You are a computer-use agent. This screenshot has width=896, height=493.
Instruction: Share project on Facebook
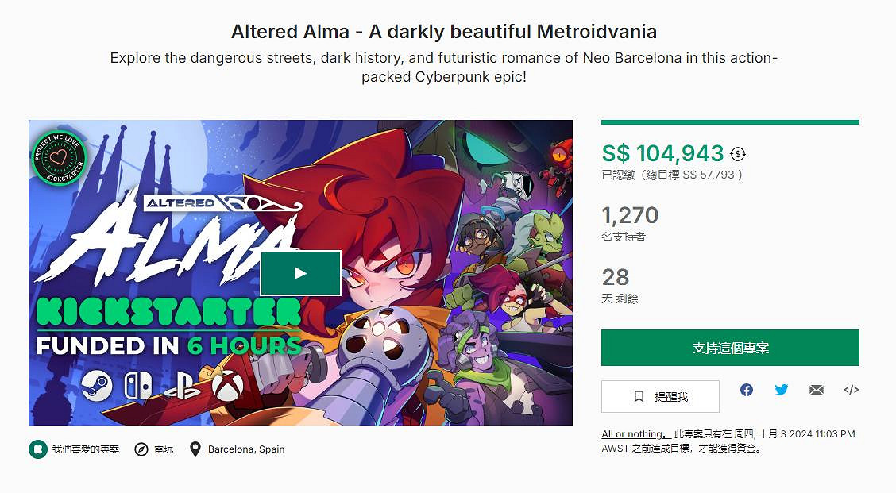[747, 390]
